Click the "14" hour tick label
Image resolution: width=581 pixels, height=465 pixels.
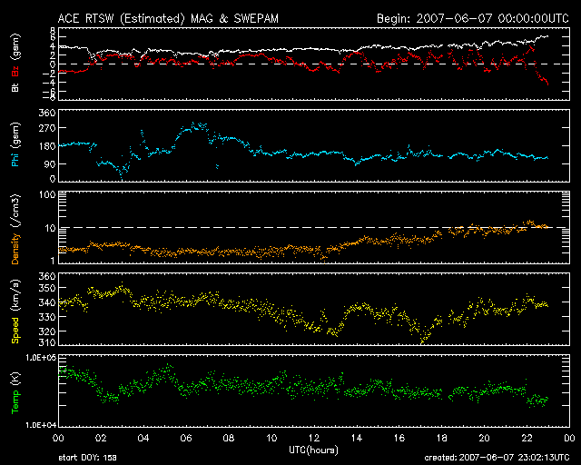(x=357, y=438)
